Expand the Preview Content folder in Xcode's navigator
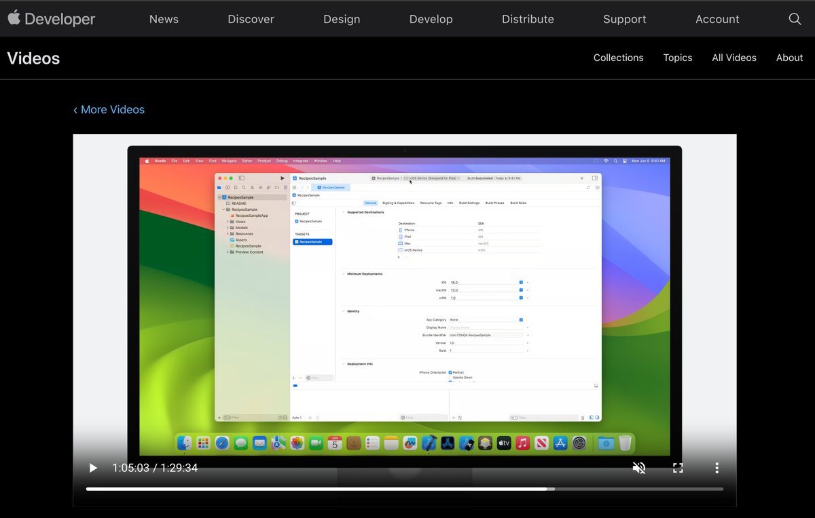 pyautogui.click(x=228, y=252)
